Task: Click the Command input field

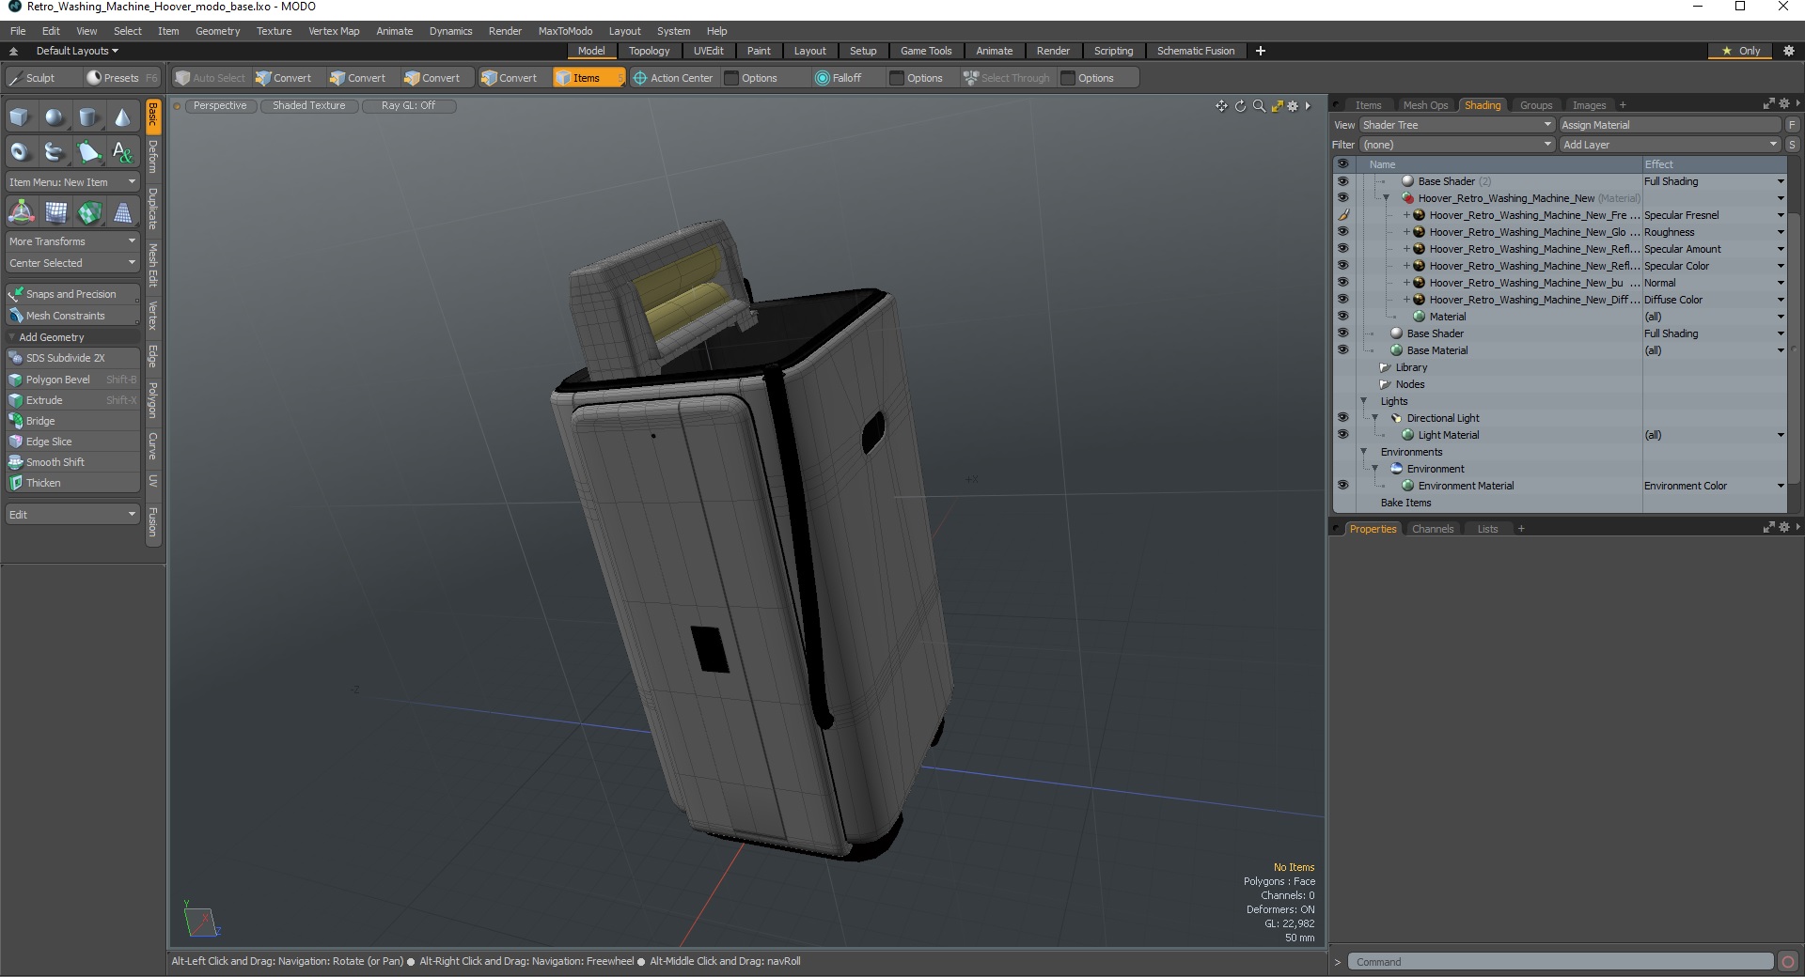Action: [x=1561, y=961]
